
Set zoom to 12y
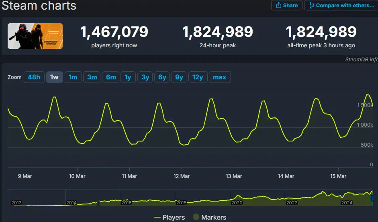tap(198, 77)
